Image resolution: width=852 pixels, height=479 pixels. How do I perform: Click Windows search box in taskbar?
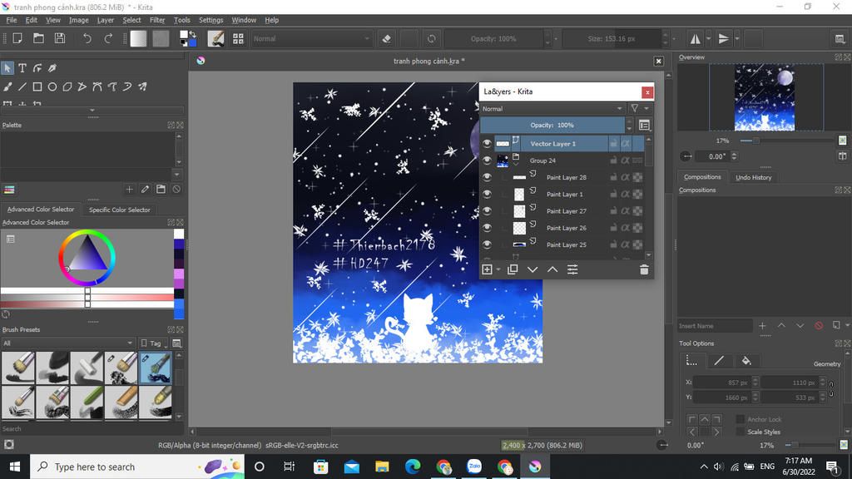(x=136, y=467)
